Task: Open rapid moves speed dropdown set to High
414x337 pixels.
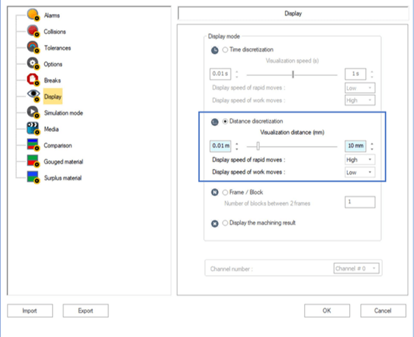Action: 360,159
